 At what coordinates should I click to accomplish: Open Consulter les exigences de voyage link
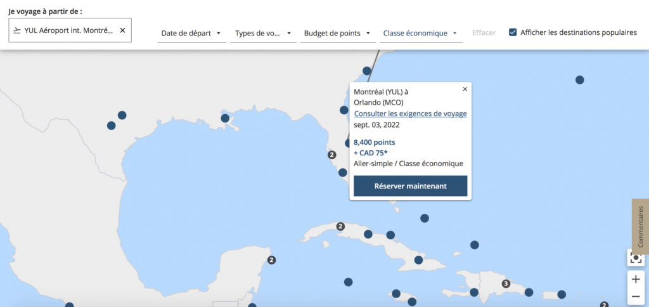(x=410, y=114)
